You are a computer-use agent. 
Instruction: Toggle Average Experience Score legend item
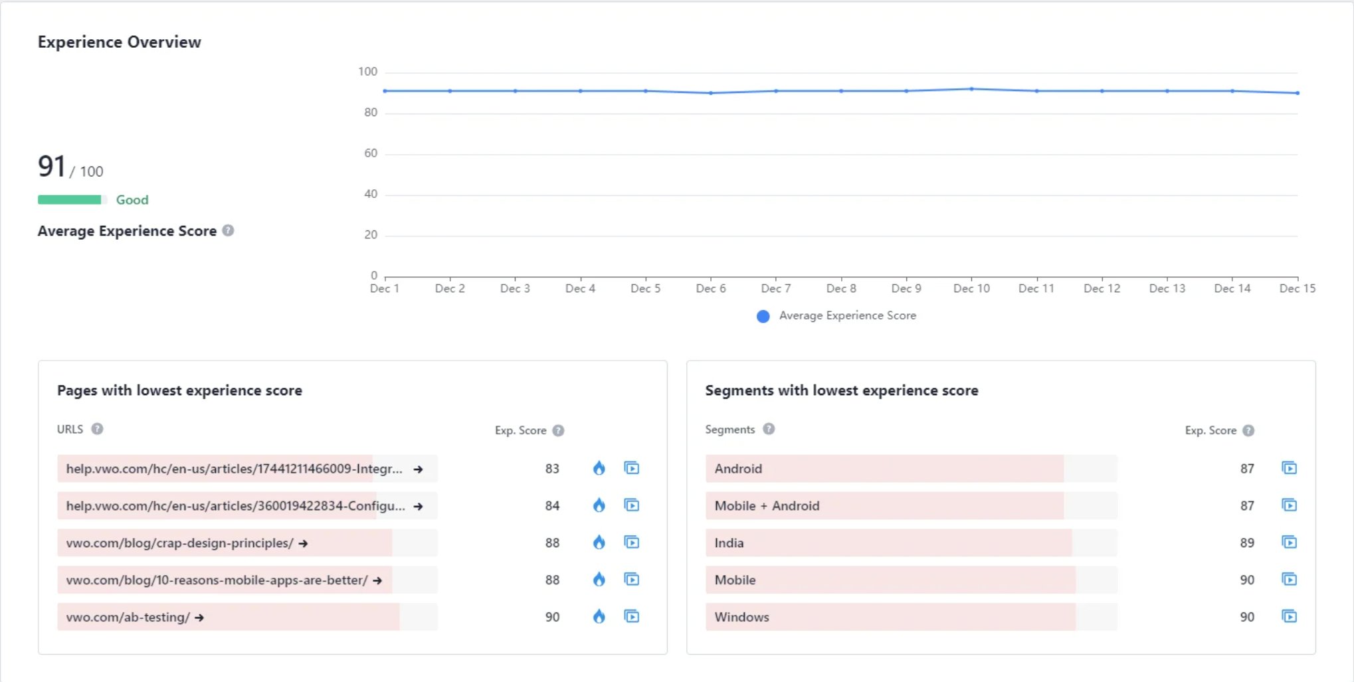[836, 316]
